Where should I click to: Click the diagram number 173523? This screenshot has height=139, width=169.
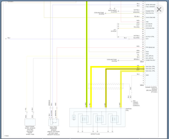(x=6, y=136)
